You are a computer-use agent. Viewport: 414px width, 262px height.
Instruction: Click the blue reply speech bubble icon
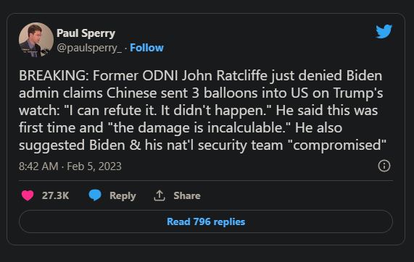(x=95, y=195)
